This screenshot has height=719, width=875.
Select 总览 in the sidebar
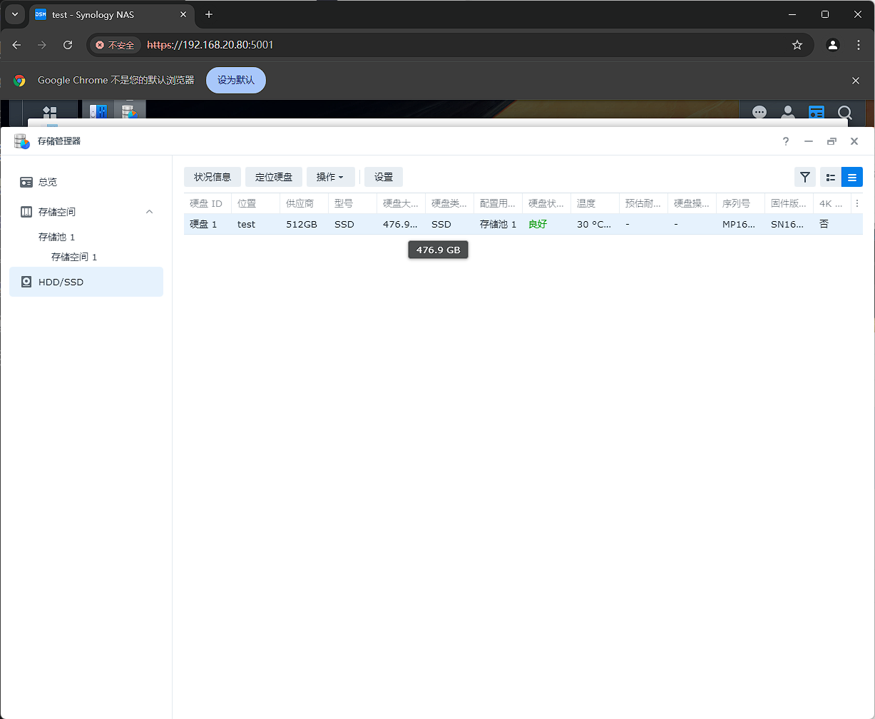pyautogui.click(x=48, y=182)
